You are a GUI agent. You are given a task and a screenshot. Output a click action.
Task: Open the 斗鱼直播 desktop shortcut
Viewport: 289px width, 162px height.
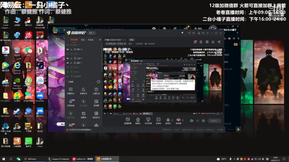tap(17, 142)
